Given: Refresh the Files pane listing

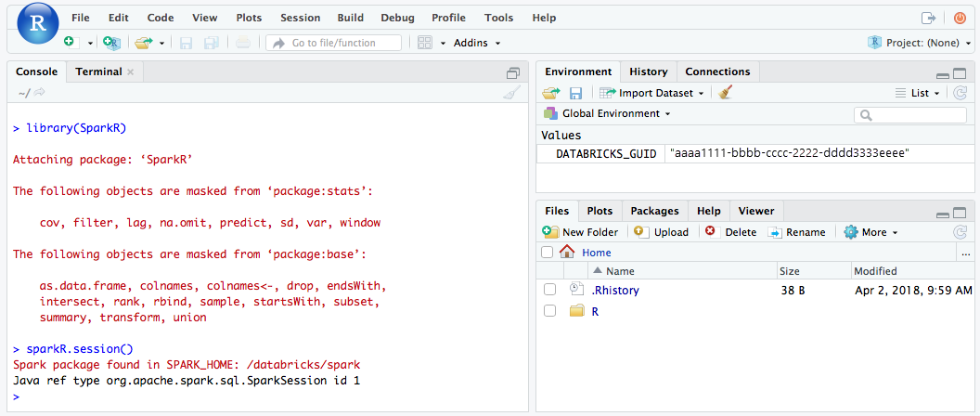Looking at the screenshot, I should [960, 232].
